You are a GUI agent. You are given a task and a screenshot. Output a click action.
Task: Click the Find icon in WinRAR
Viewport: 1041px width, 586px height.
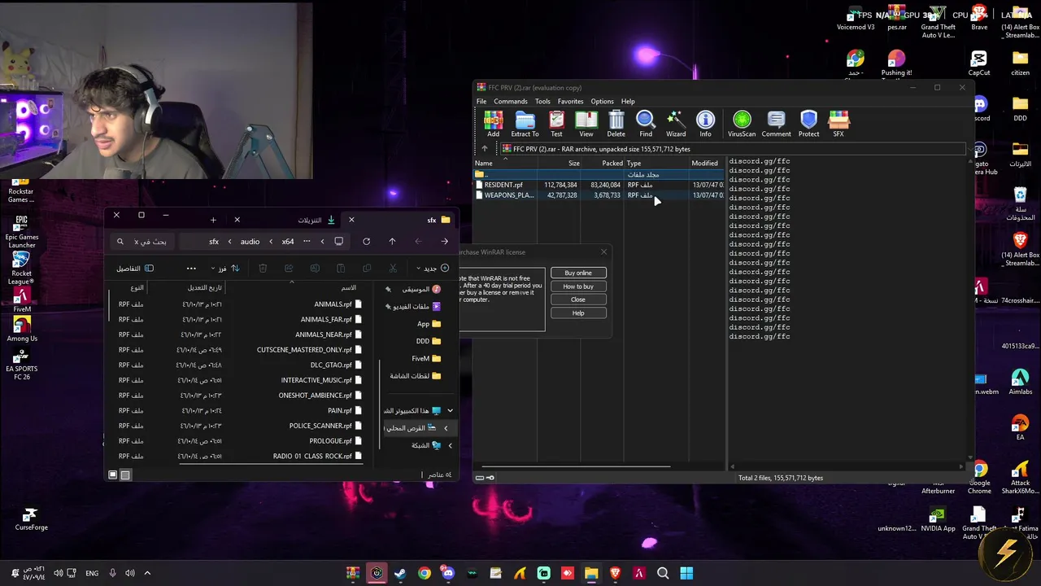[646, 124]
